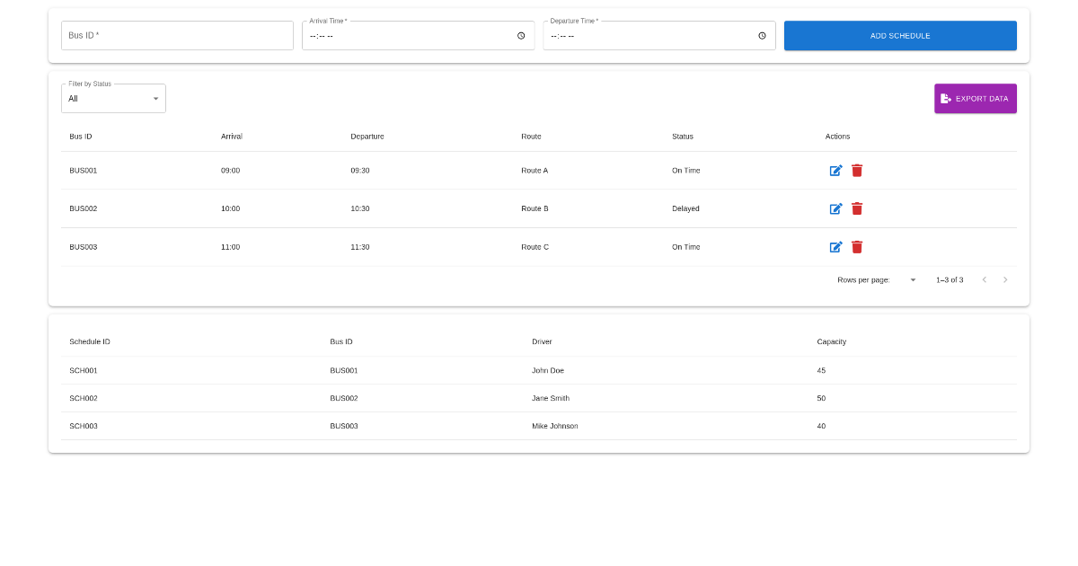The width and height of the screenshot is (1078, 566).
Task: Open Arrival Time clock picker icon
Action: pos(521,36)
